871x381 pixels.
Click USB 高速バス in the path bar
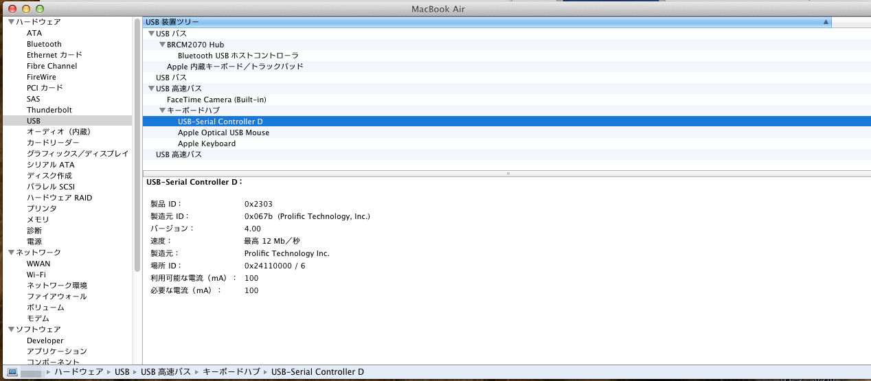pos(166,372)
